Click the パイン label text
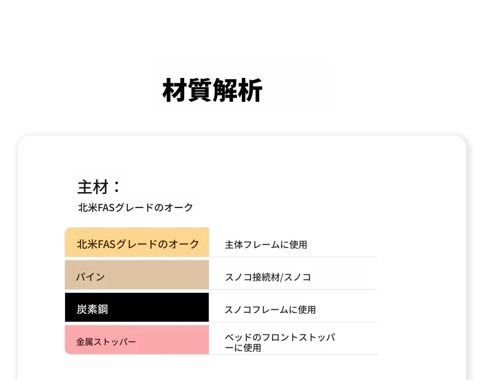485x380 pixels. tap(91, 276)
